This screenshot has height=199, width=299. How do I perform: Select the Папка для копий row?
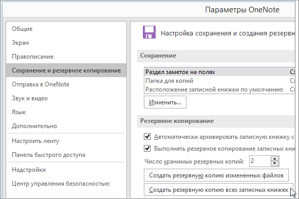pyautogui.click(x=219, y=81)
